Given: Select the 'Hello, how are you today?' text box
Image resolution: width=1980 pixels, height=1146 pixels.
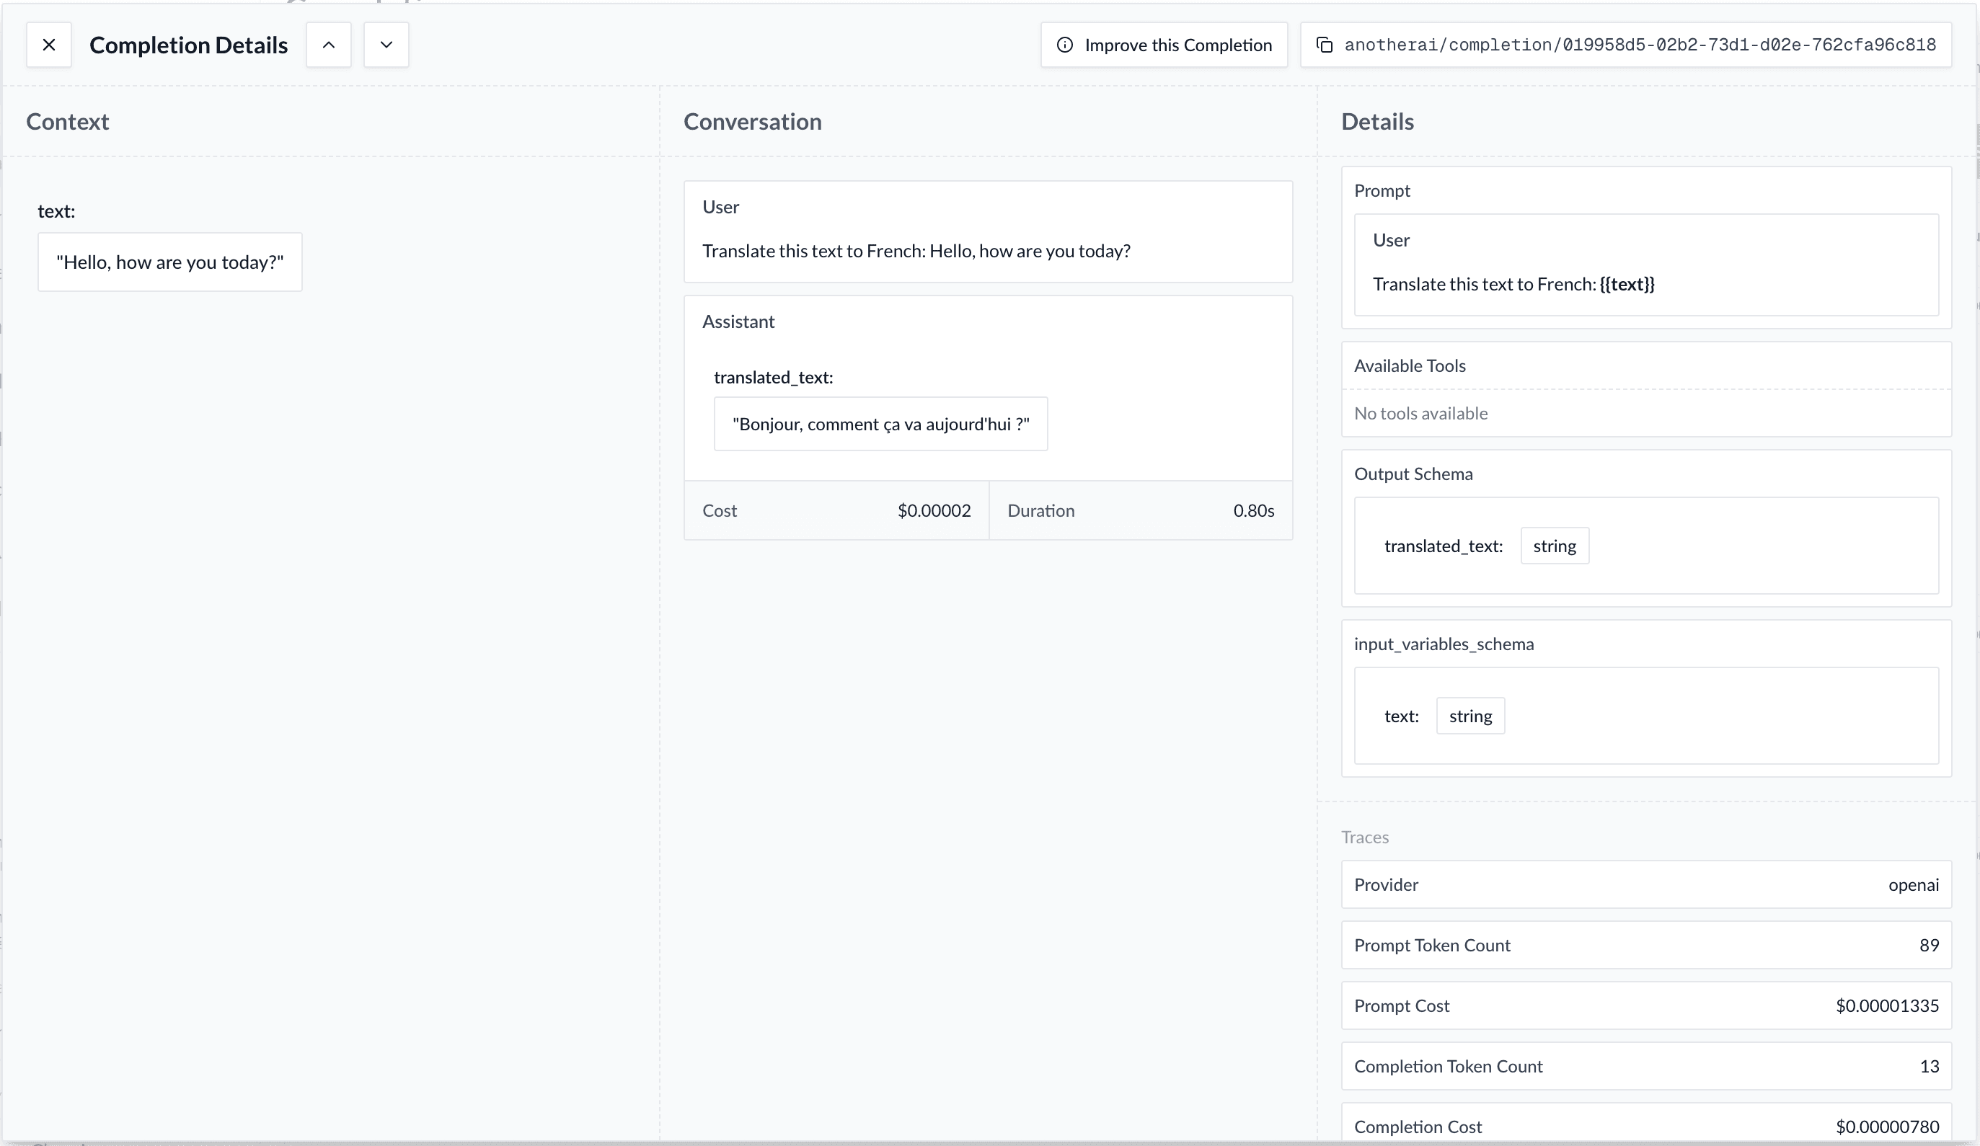Looking at the screenshot, I should coord(169,262).
